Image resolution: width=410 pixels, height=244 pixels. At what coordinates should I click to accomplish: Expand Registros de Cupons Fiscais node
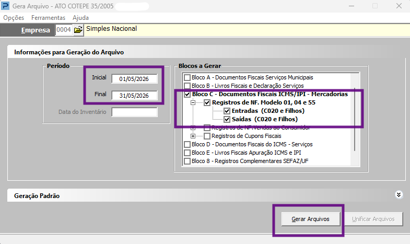click(x=193, y=136)
